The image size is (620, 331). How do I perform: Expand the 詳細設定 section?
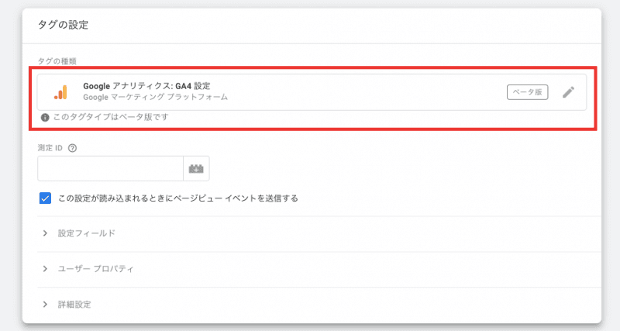click(x=45, y=305)
